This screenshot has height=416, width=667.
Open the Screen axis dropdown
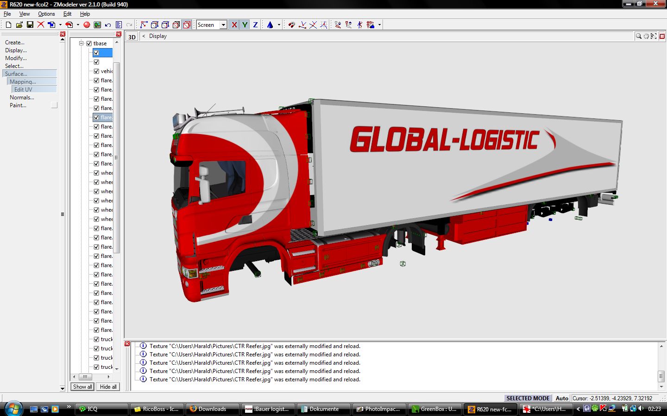click(x=223, y=24)
